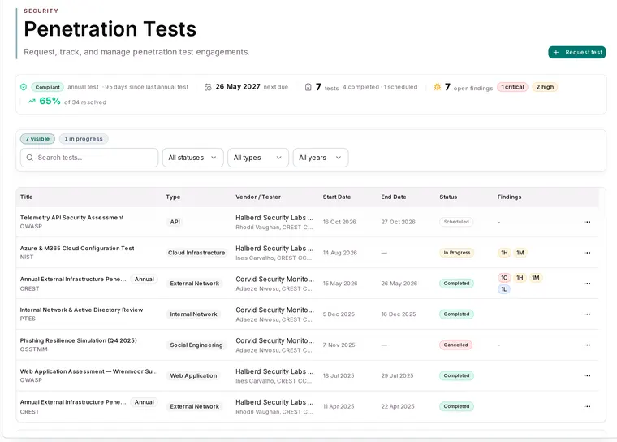617x442 pixels.
Task: Sort by the Vendor / Tester column header
Action: click(x=258, y=197)
